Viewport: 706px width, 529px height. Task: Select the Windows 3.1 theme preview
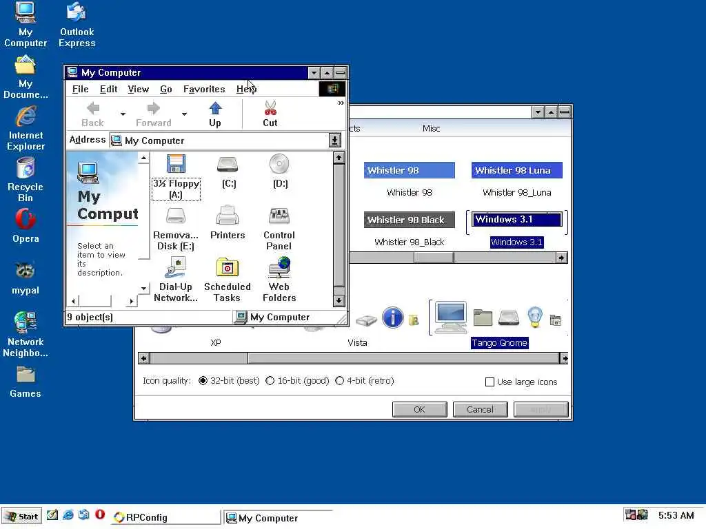point(517,220)
